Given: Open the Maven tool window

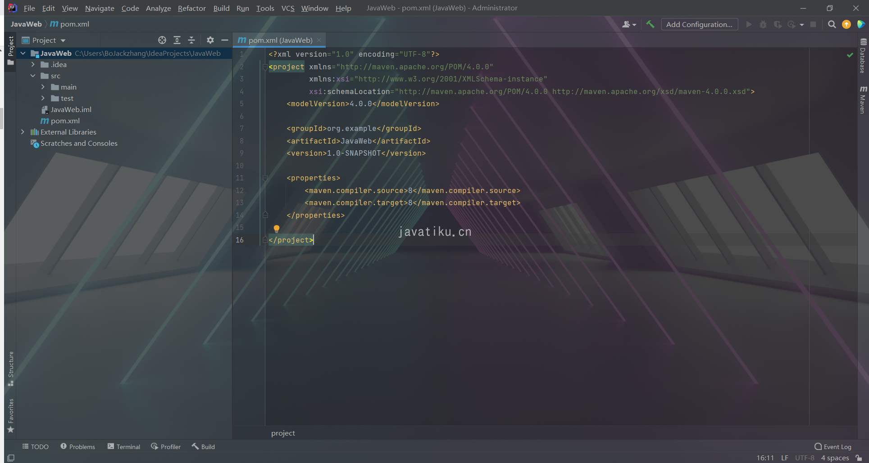Looking at the screenshot, I should (x=863, y=99).
